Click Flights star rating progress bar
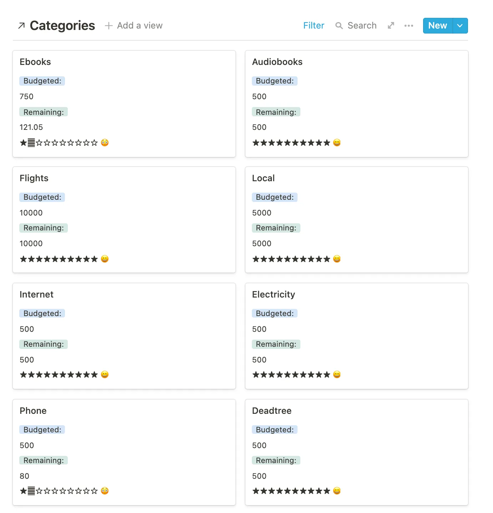Screen dimensions: 493x513 59,259
